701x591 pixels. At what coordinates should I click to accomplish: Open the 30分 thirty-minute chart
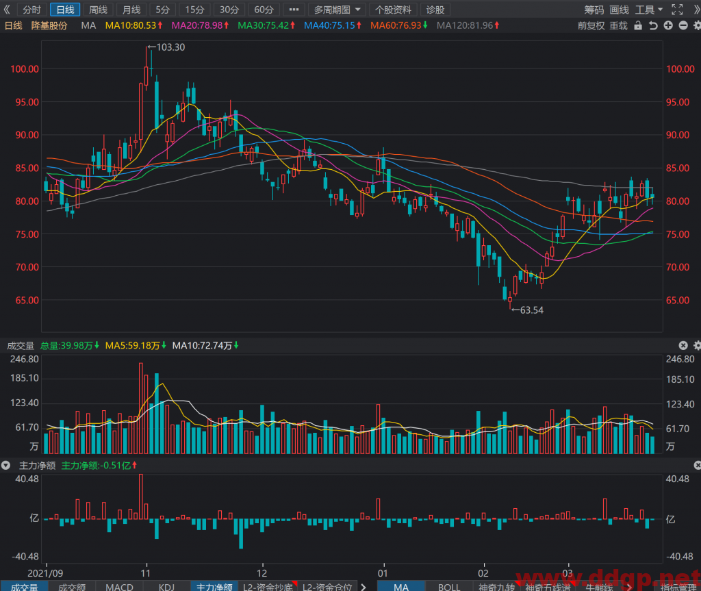pos(229,10)
